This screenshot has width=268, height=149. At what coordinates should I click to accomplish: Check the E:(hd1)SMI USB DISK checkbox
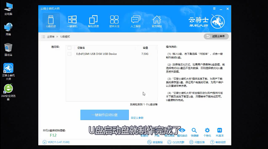[69, 54]
